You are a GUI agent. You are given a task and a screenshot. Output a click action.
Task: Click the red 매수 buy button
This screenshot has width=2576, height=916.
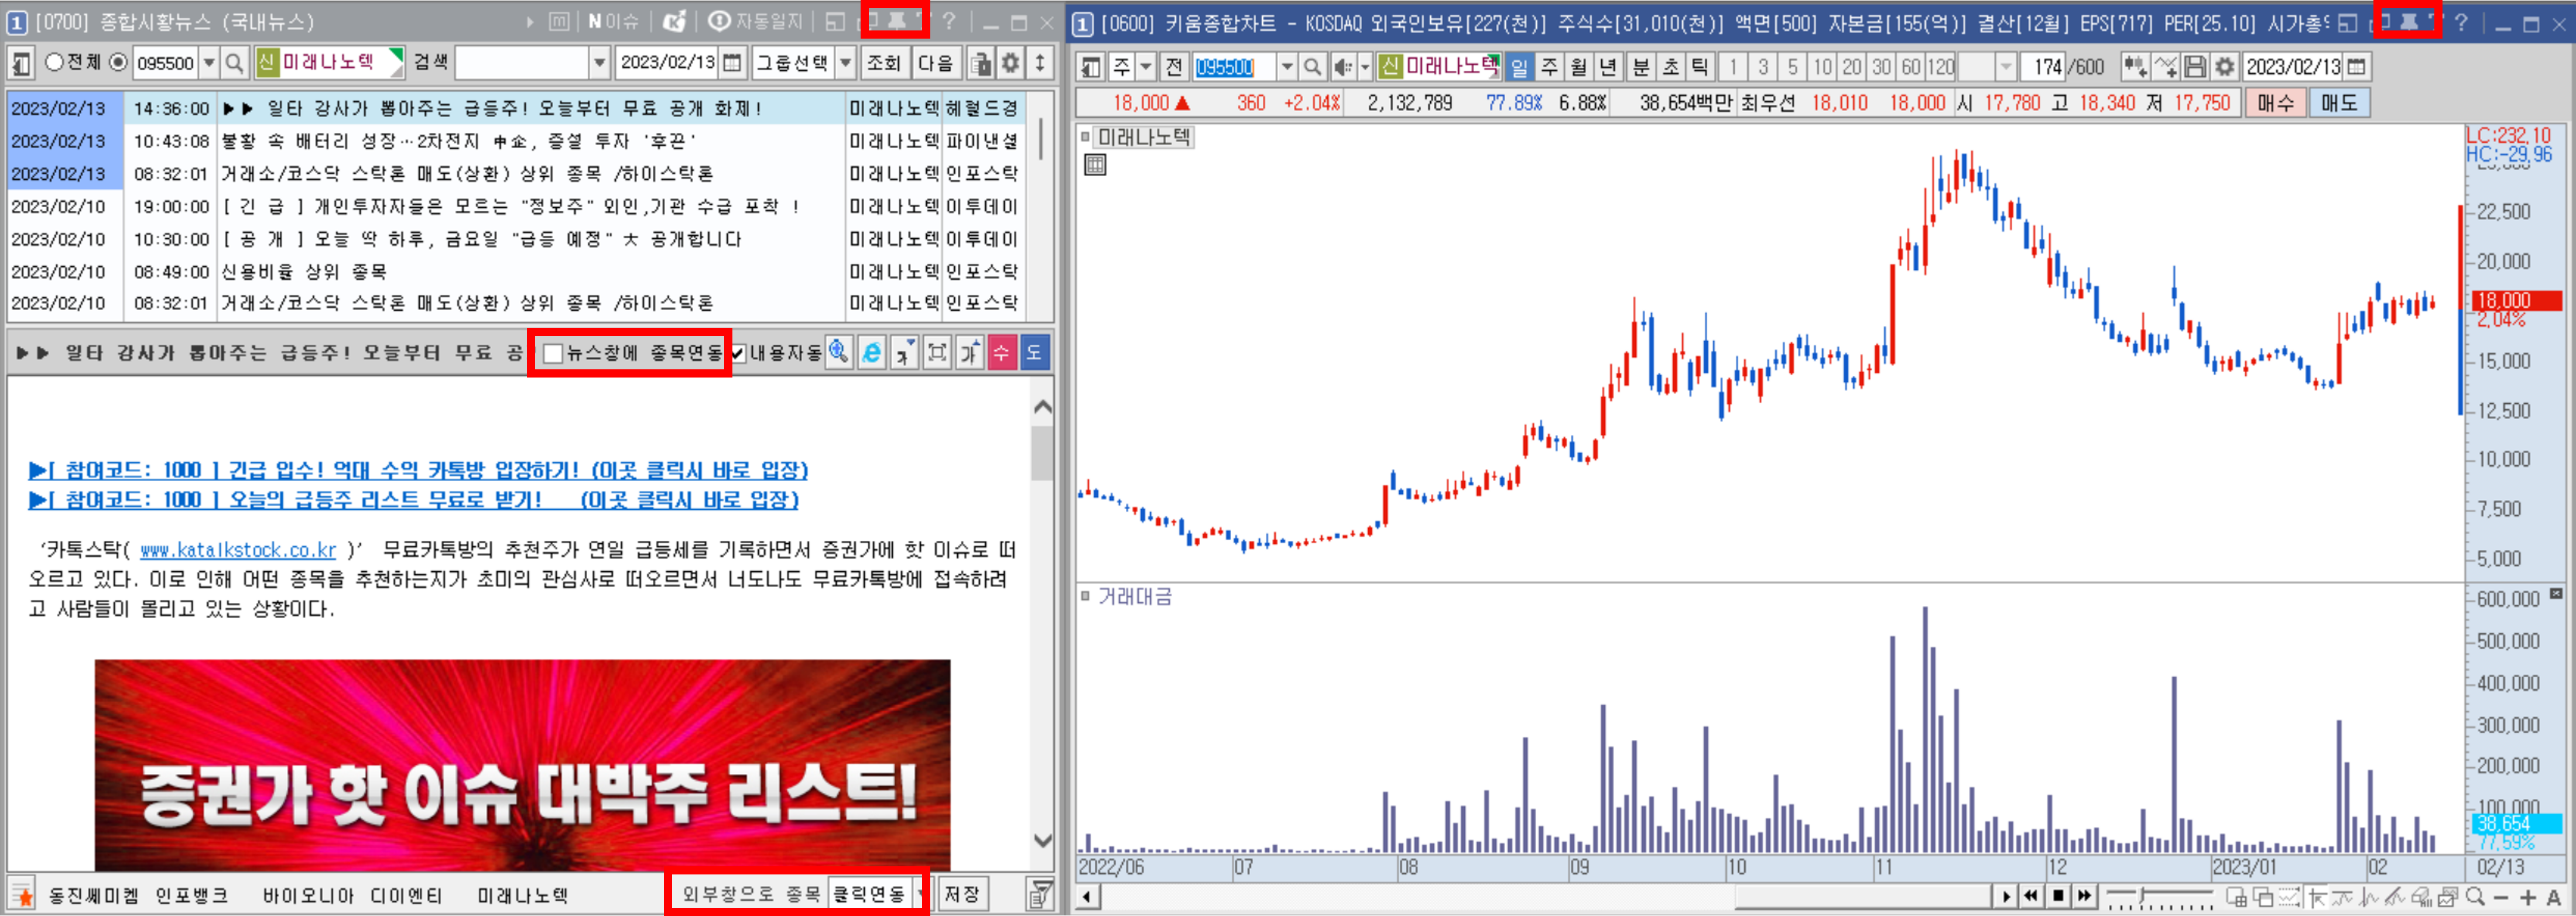(2275, 102)
